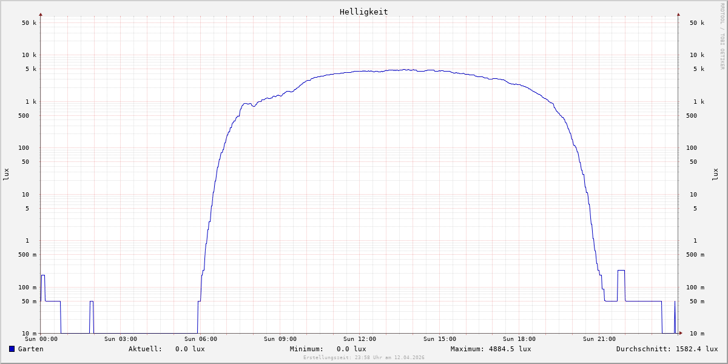Click the red arrow ending the x-axis

click(x=681, y=333)
